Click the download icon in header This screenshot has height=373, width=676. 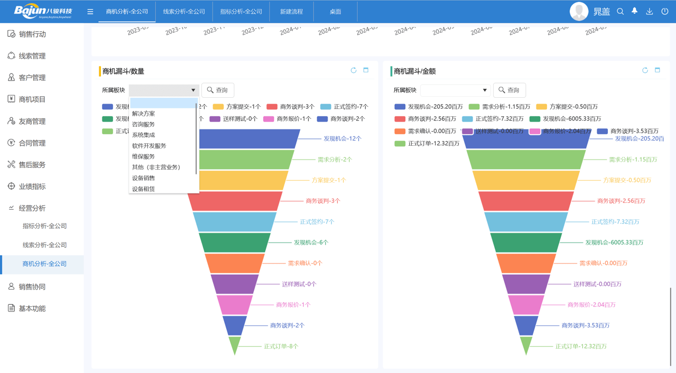click(x=650, y=12)
